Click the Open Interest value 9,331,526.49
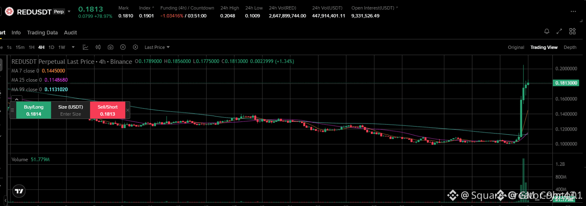 tap(365, 16)
